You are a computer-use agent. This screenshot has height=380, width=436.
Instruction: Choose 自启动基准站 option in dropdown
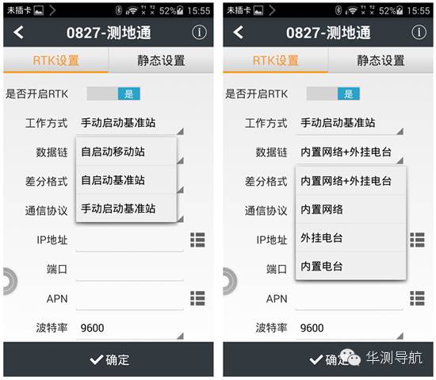tap(126, 180)
